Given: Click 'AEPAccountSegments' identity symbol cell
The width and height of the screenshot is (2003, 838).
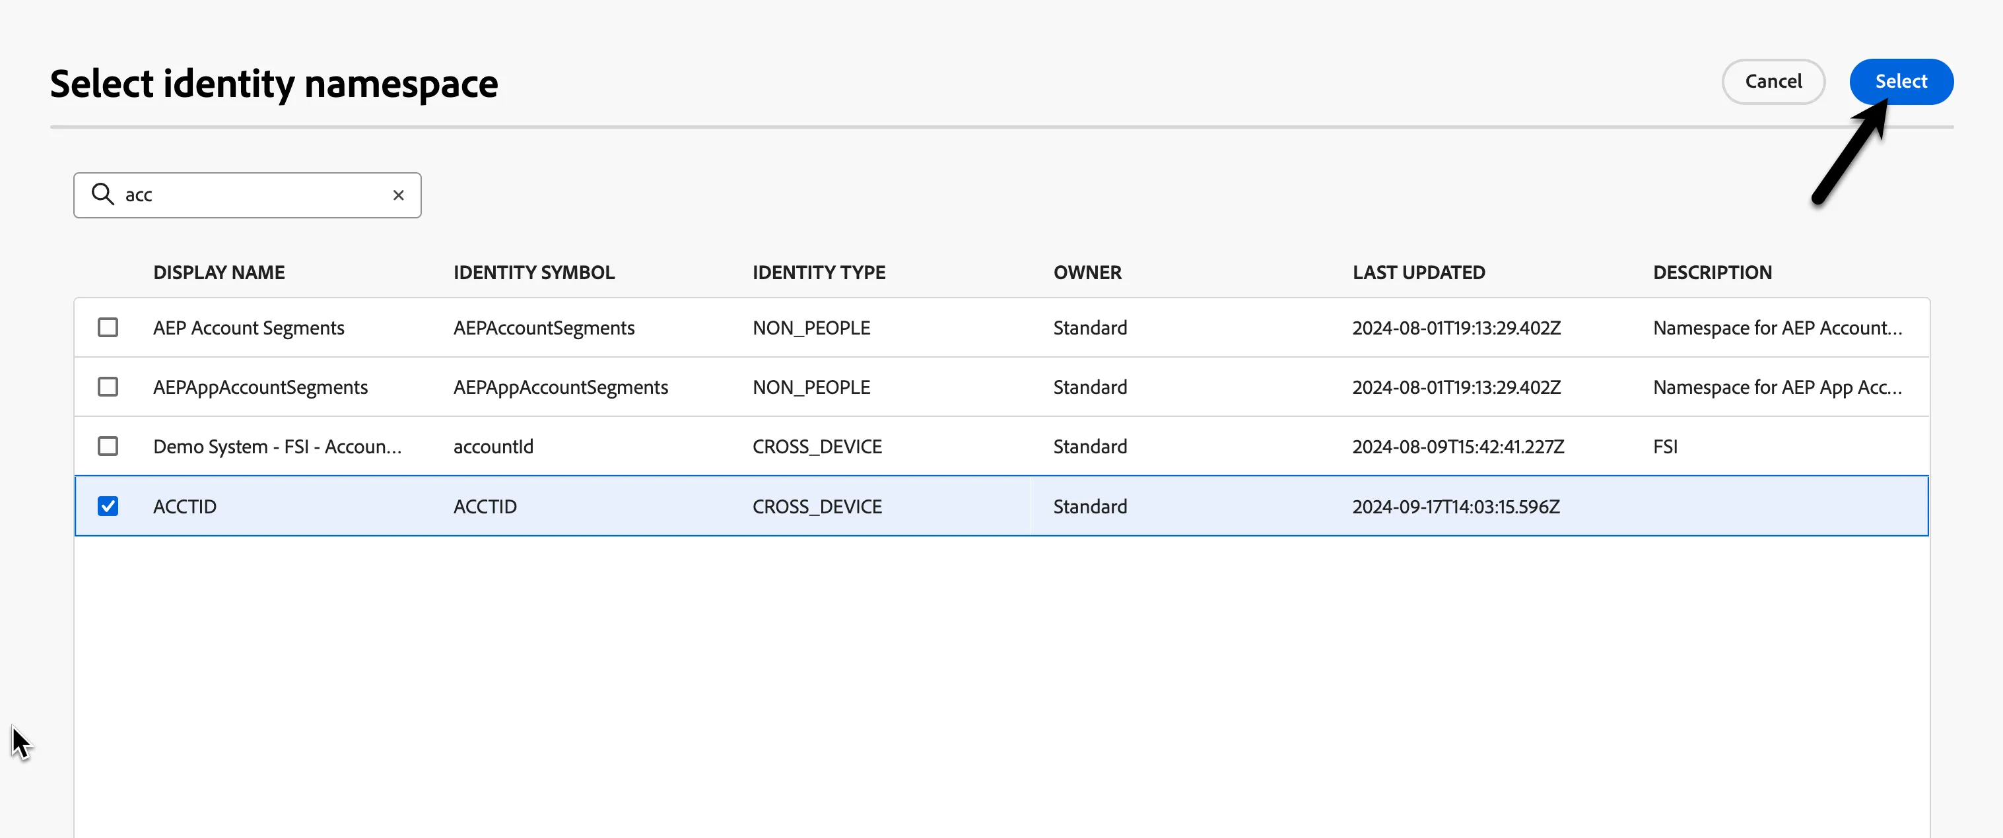Looking at the screenshot, I should tap(544, 328).
